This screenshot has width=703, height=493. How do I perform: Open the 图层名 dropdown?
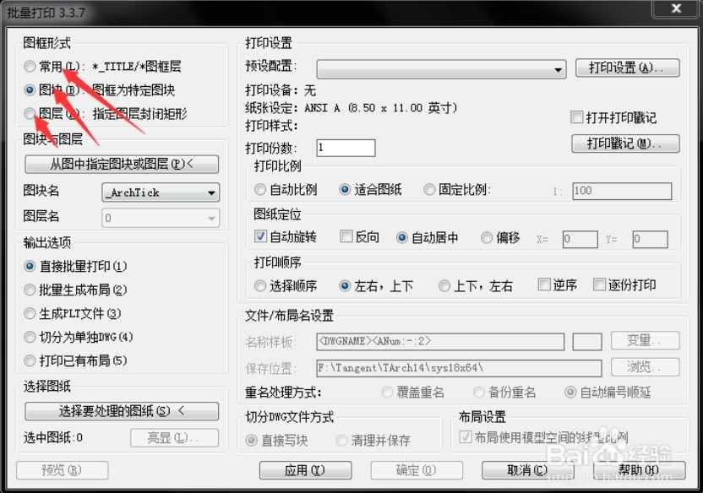[x=161, y=218]
